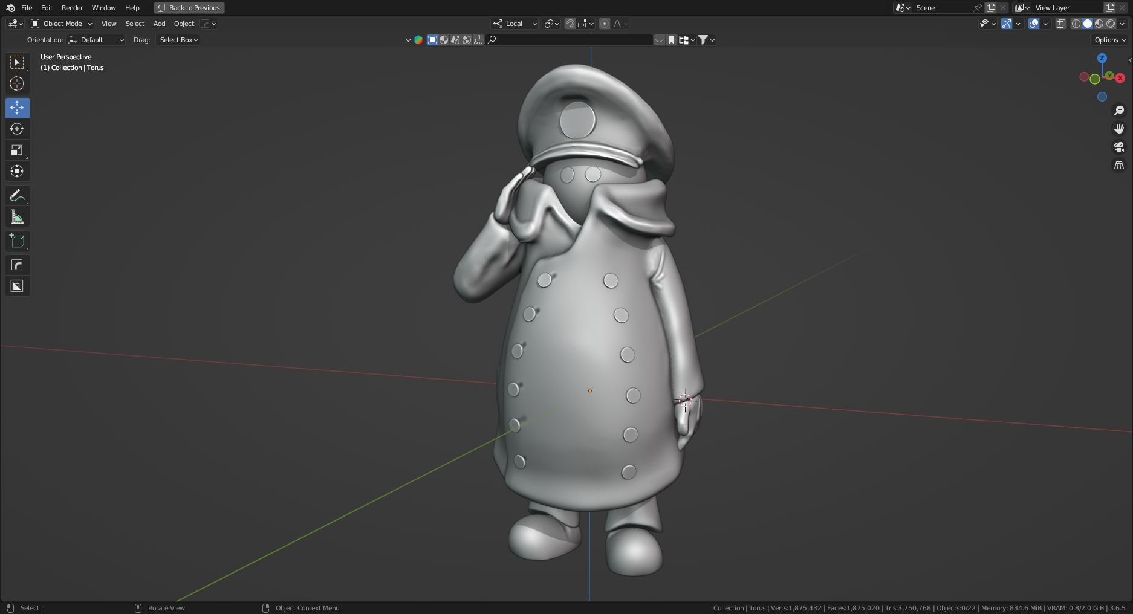The image size is (1133, 614).
Task: Click the colored cube icon in second header row
Action: click(x=418, y=40)
